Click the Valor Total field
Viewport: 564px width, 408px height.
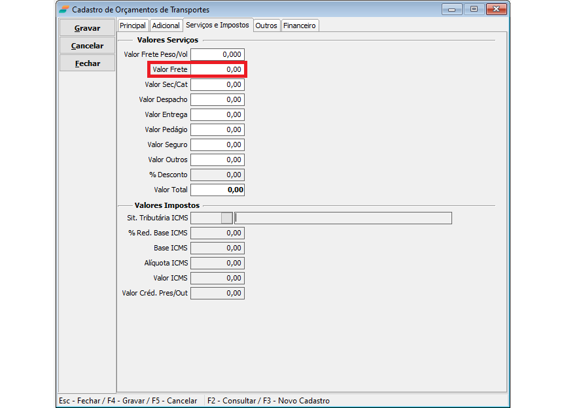[x=217, y=190]
